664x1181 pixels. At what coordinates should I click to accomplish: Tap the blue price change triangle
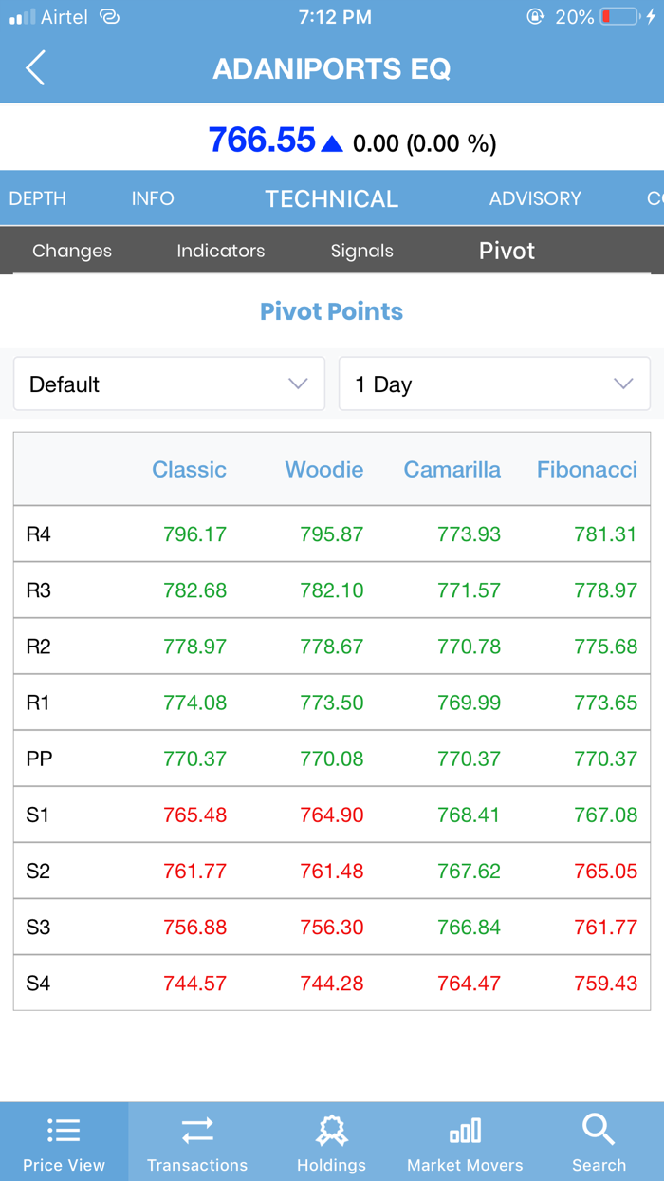pyautogui.click(x=332, y=144)
